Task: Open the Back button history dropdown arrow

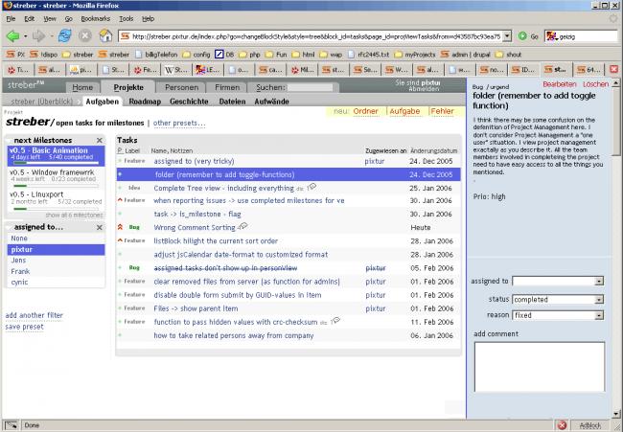Action: coord(25,36)
